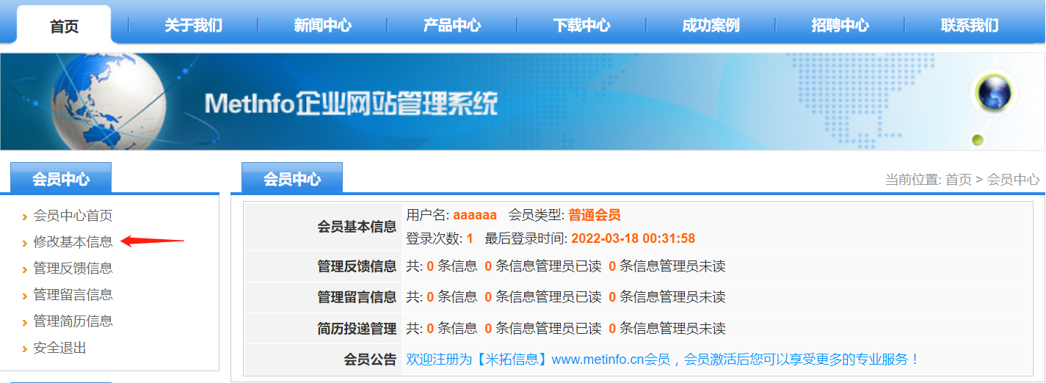The image size is (1046, 383).
Task: Open the 下载中心 menu item
Action: [x=581, y=26]
